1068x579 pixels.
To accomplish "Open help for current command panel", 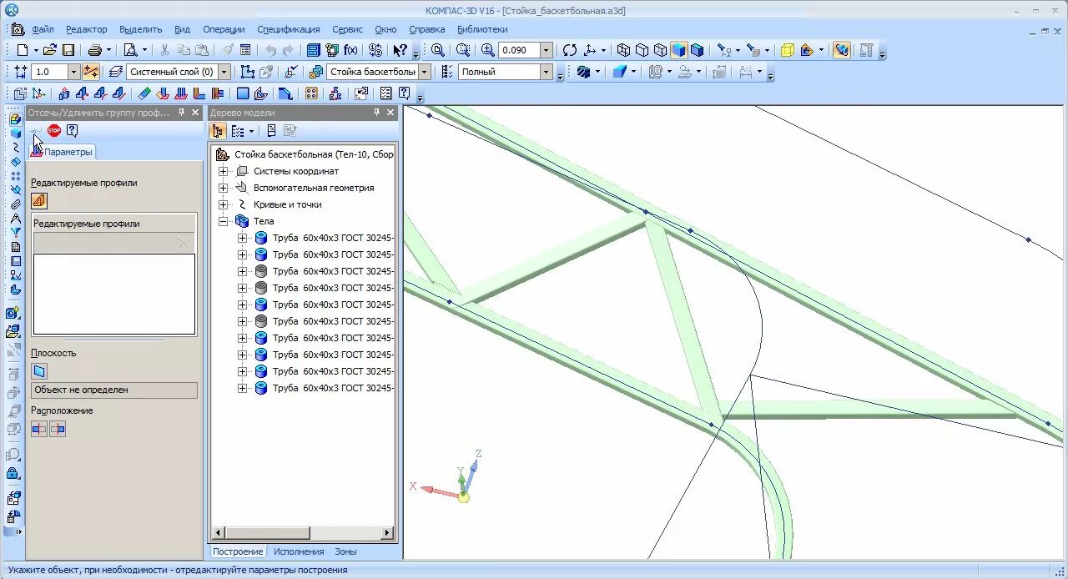I will coord(73,130).
